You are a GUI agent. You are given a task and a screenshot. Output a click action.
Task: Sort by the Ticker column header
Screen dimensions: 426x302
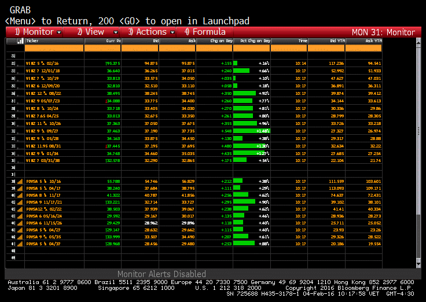[x=54, y=41]
